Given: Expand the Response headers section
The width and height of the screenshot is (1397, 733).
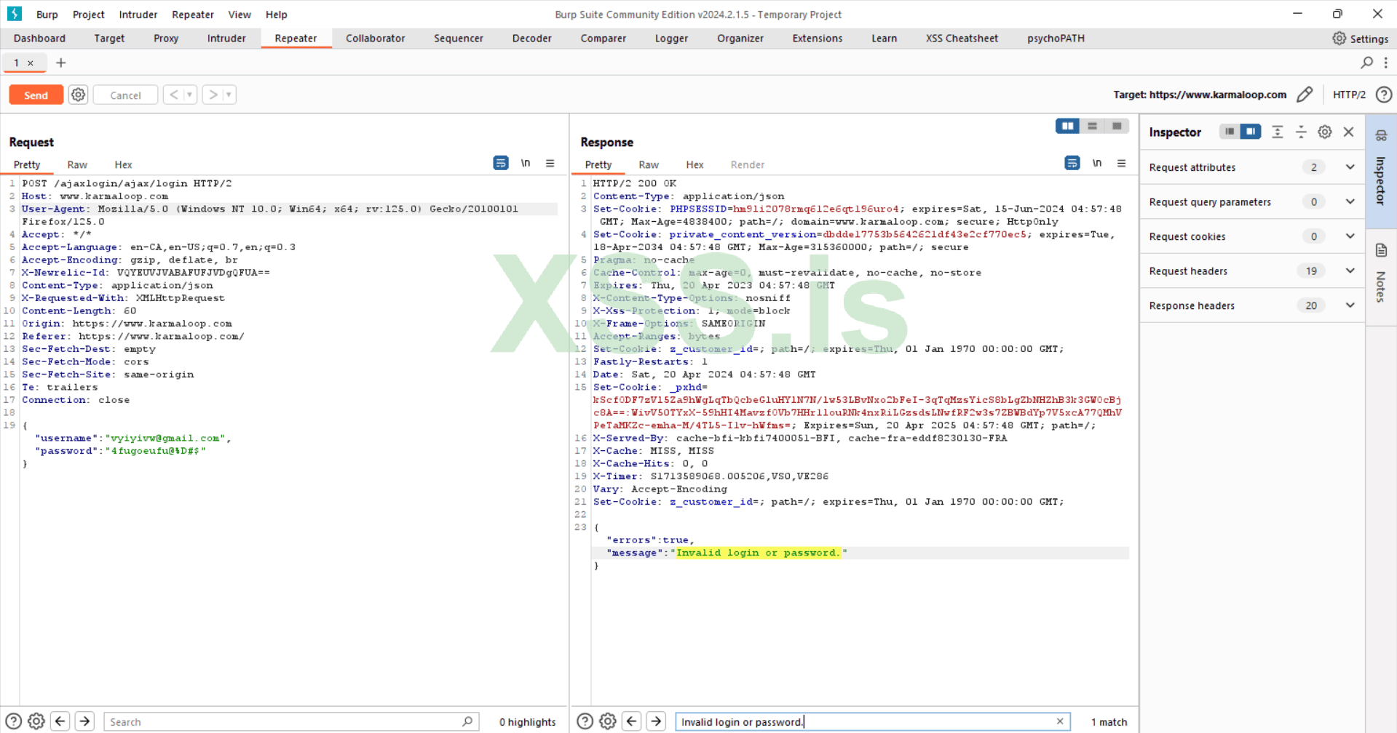Looking at the screenshot, I should point(1350,306).
